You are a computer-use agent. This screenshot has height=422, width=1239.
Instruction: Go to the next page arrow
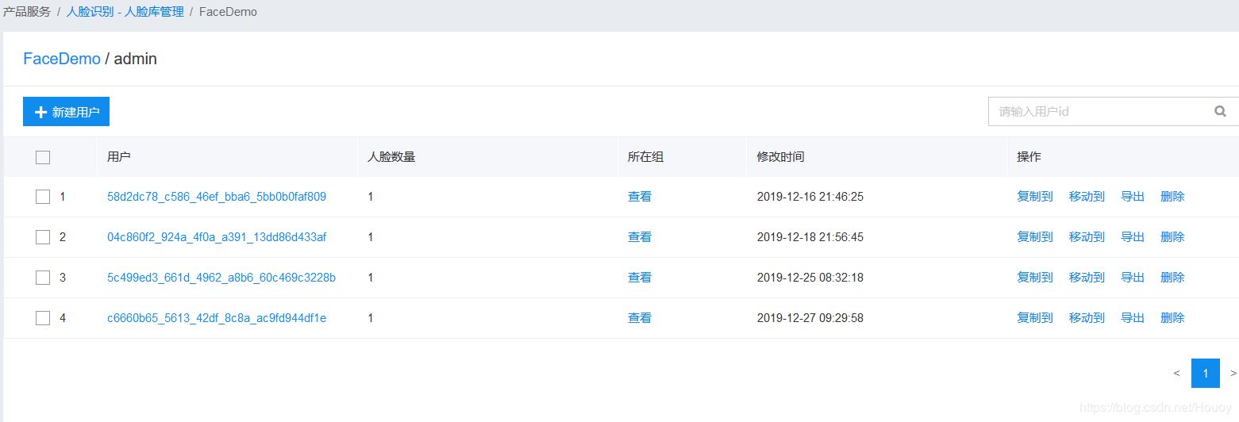point(1233,373)
